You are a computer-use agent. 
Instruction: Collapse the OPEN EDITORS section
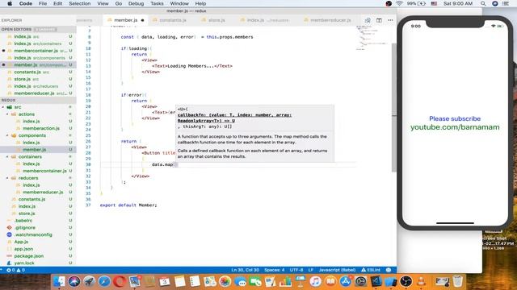click(38, 29)
